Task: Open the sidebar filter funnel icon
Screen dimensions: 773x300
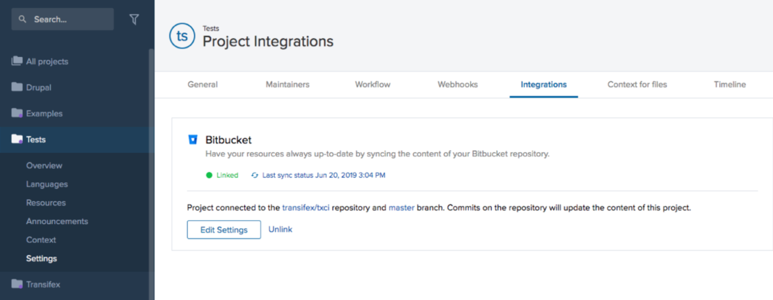Action: pos(134,19)
